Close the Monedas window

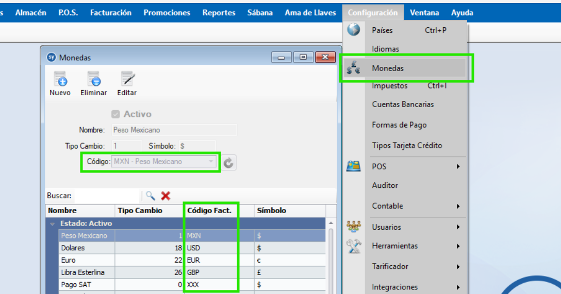pos(325,57)
